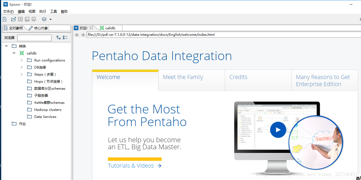
Task: Select the 作业 tree item label
Action: [22, 124]
